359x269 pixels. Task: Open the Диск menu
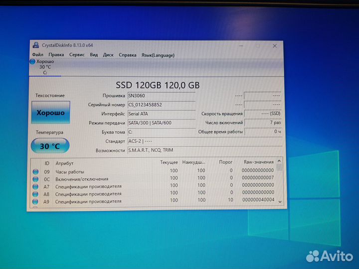(108, 55)
